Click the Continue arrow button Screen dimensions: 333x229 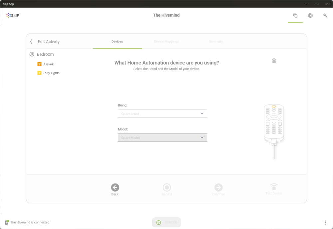coord(218,187)
